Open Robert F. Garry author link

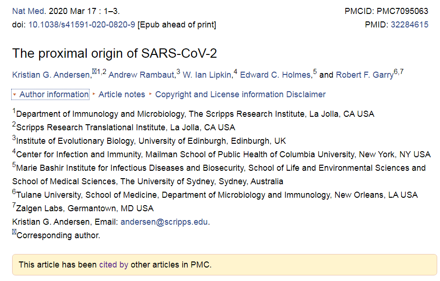(364, 75)
